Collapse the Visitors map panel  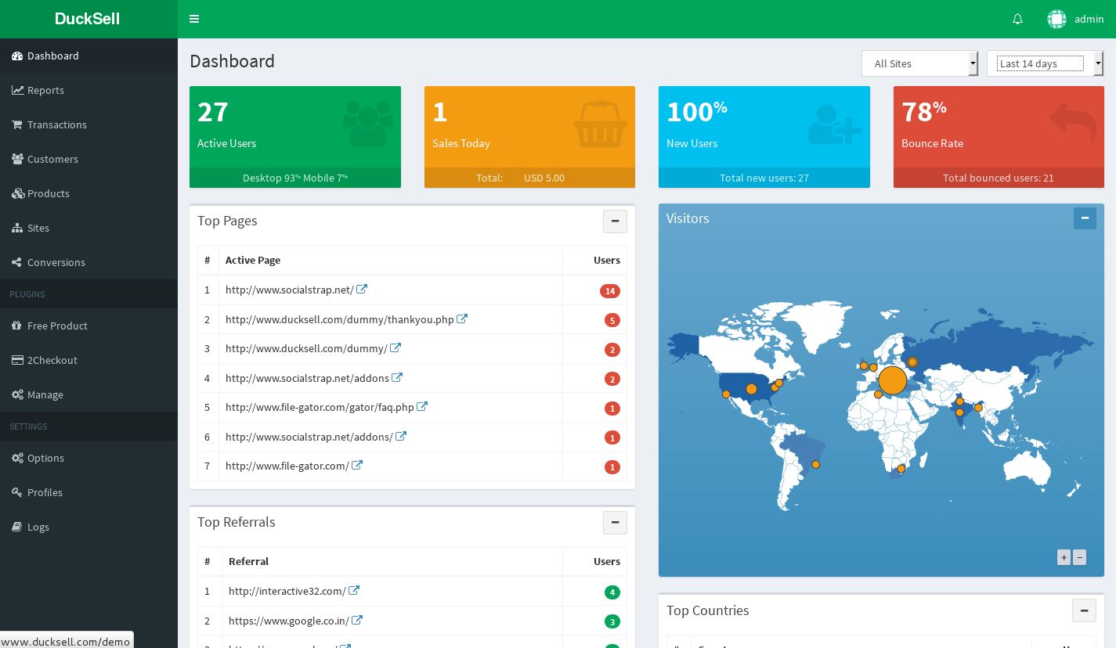pyautogui.click(x=1085, y=218)
